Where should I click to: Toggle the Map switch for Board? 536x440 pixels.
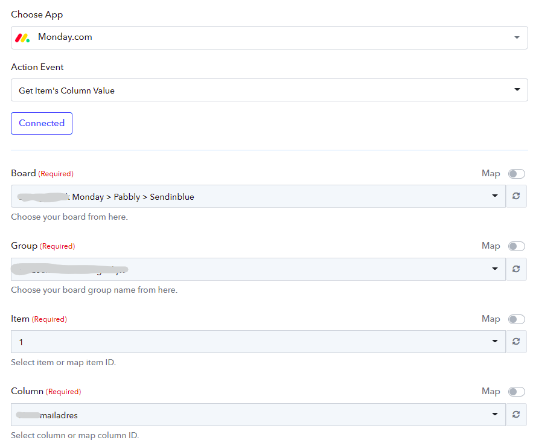pos(517,174)
